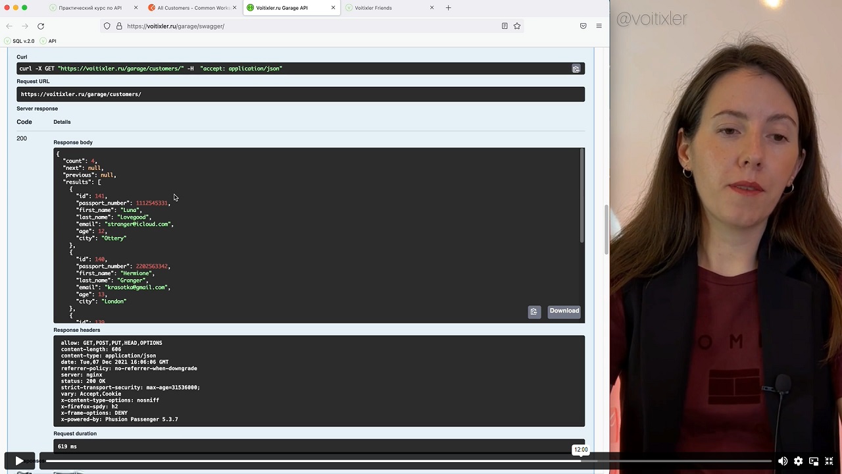842x474 pixels.
Task: Open video player settings gear
Action: pyautogui.click(x=798, y=461)
